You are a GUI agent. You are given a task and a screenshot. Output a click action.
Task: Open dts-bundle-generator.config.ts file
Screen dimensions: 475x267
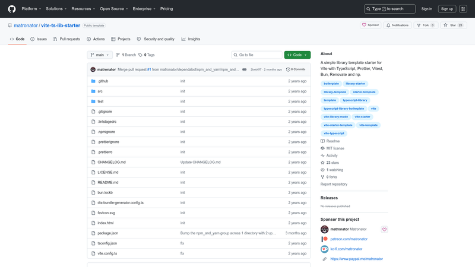click(x=121, y=203)
